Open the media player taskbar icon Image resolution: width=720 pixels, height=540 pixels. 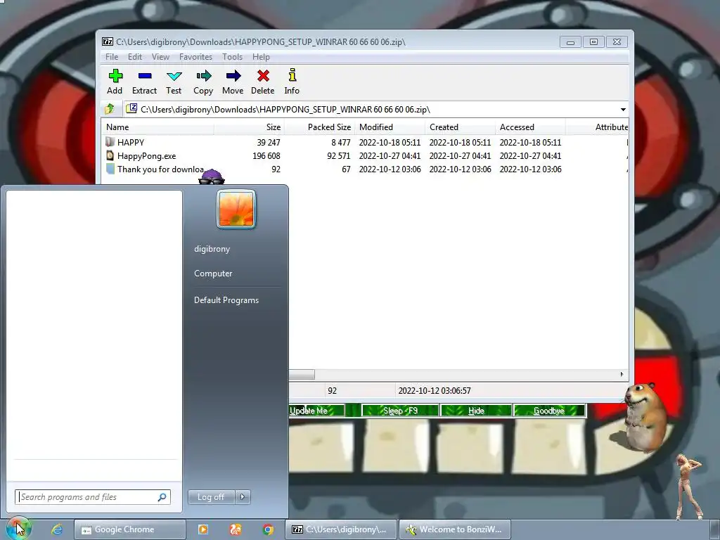202,529
